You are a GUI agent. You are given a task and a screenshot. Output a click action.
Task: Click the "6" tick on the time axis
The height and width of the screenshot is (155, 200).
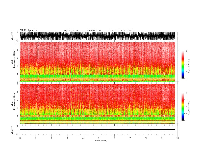(114, 138)
